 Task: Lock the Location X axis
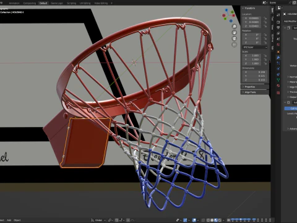265,18
